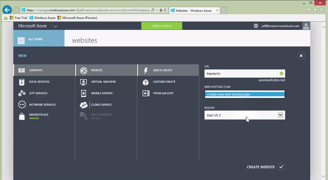Click the App Services gears icon
Screen dimensions: 328x180
(x=22, y=93)
